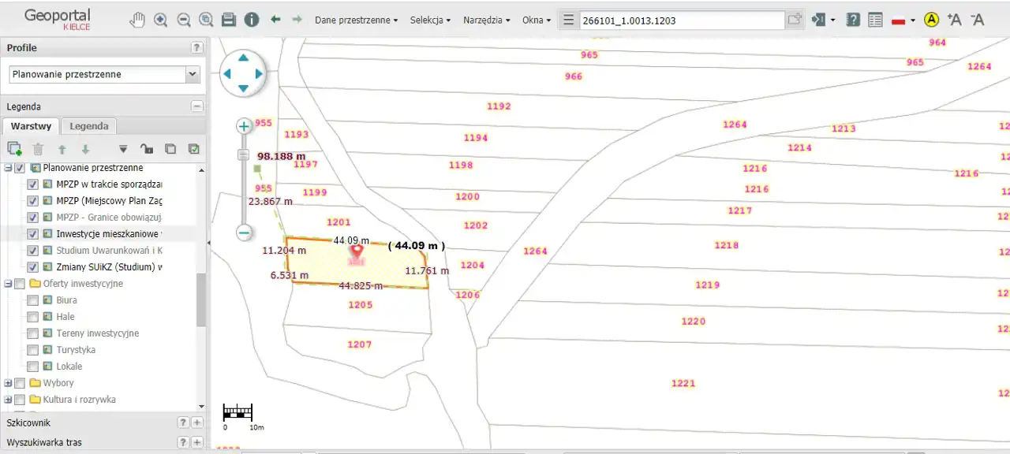Toggle the Biura layer checkbox
Viewport: 1010px width, 454px height.
pyautogui.click(x=33, y=300)
